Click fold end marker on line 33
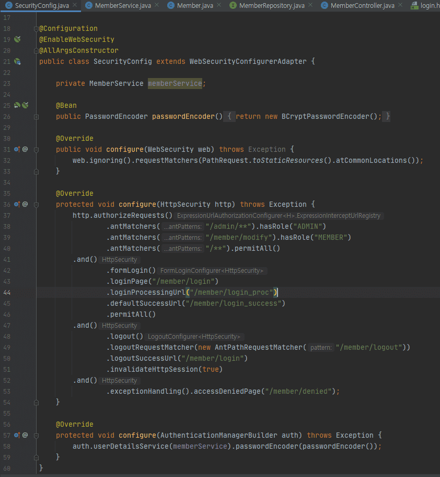The image size is (440, 477). click(x=36, y=172)
